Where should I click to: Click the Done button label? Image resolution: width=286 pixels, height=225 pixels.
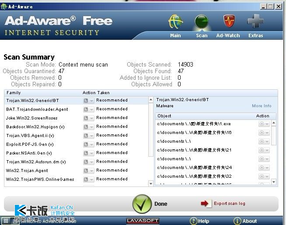(160, 204)
